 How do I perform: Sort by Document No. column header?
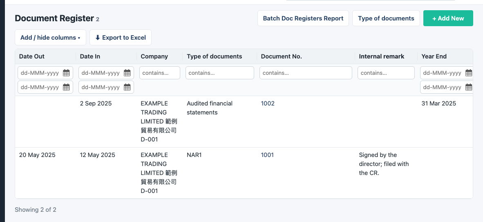tap(282, 56)
